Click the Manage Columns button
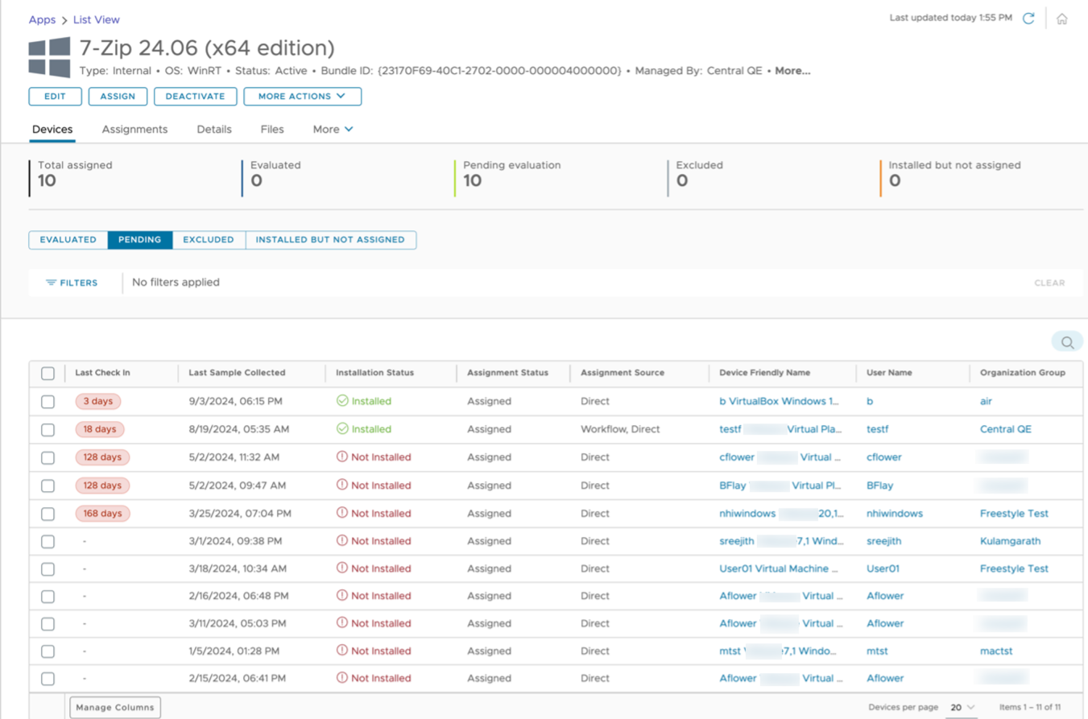The width and height of the screenshot is (1088, 719). coord(114,707)
